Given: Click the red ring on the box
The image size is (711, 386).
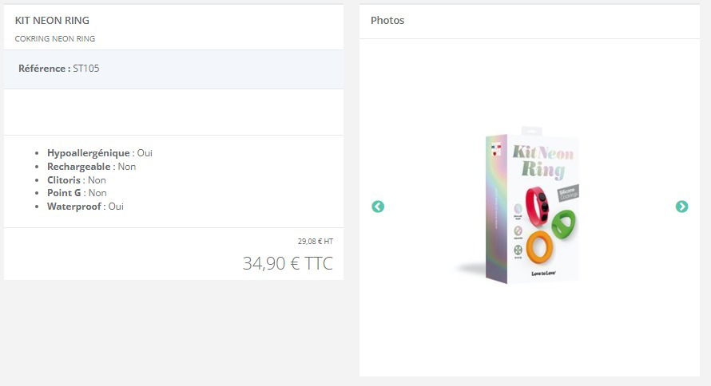Looking at the screenshot, I should coord(538,207).
